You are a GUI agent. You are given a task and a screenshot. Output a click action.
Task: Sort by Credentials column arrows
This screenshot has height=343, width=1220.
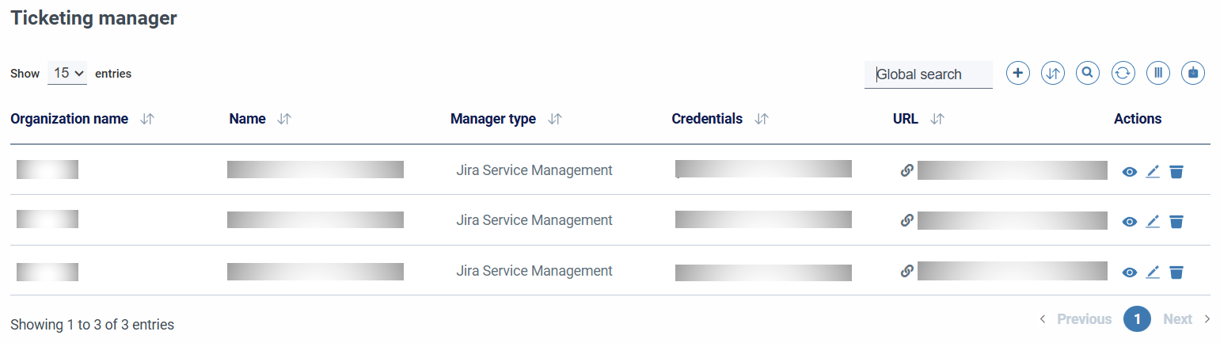coord(762,119)
